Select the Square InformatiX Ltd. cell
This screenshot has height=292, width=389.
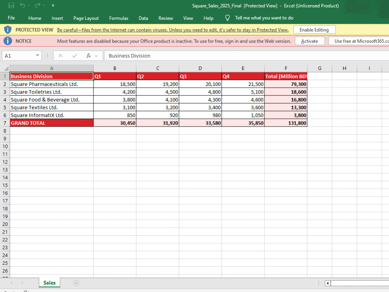(52, 115)
